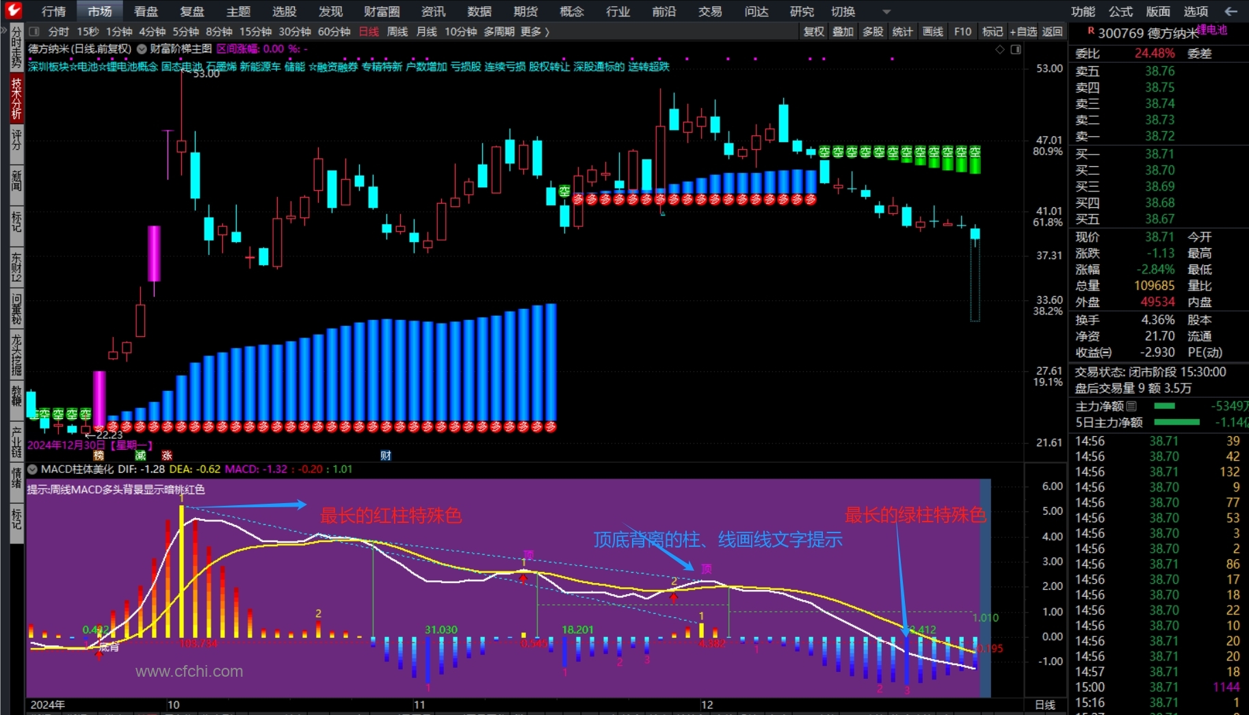
Task: Open the 财富阶梯主图 indicator dropdown
Action: (142, 49)
